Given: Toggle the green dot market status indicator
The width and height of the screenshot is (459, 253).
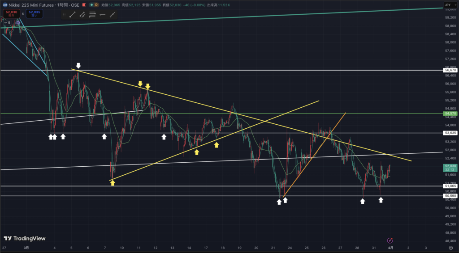Looking at the screenshot, I should pos(91,4).
